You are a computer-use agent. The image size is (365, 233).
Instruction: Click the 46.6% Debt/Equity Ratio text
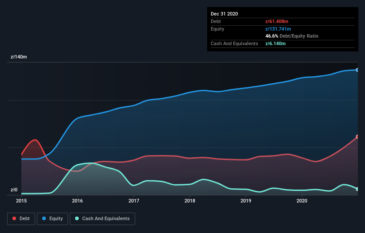pos(292,36)
